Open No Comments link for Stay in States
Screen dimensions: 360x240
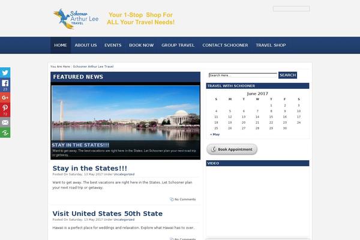tap(185, 199)
